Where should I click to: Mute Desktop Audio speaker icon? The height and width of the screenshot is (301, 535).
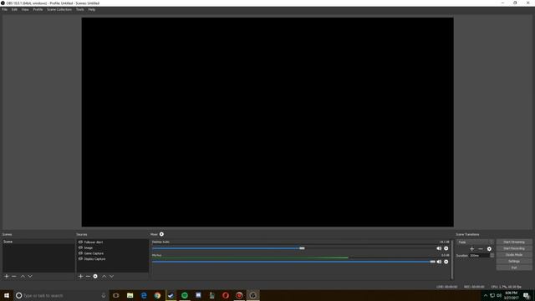439,248
